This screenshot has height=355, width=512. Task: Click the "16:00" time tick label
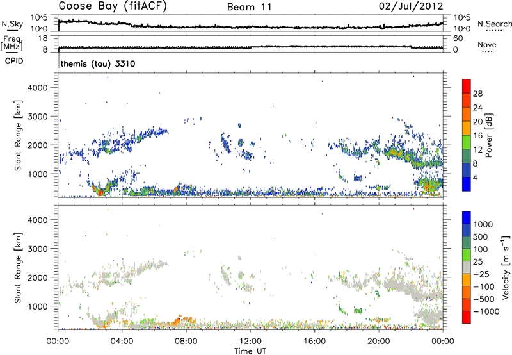314,341
